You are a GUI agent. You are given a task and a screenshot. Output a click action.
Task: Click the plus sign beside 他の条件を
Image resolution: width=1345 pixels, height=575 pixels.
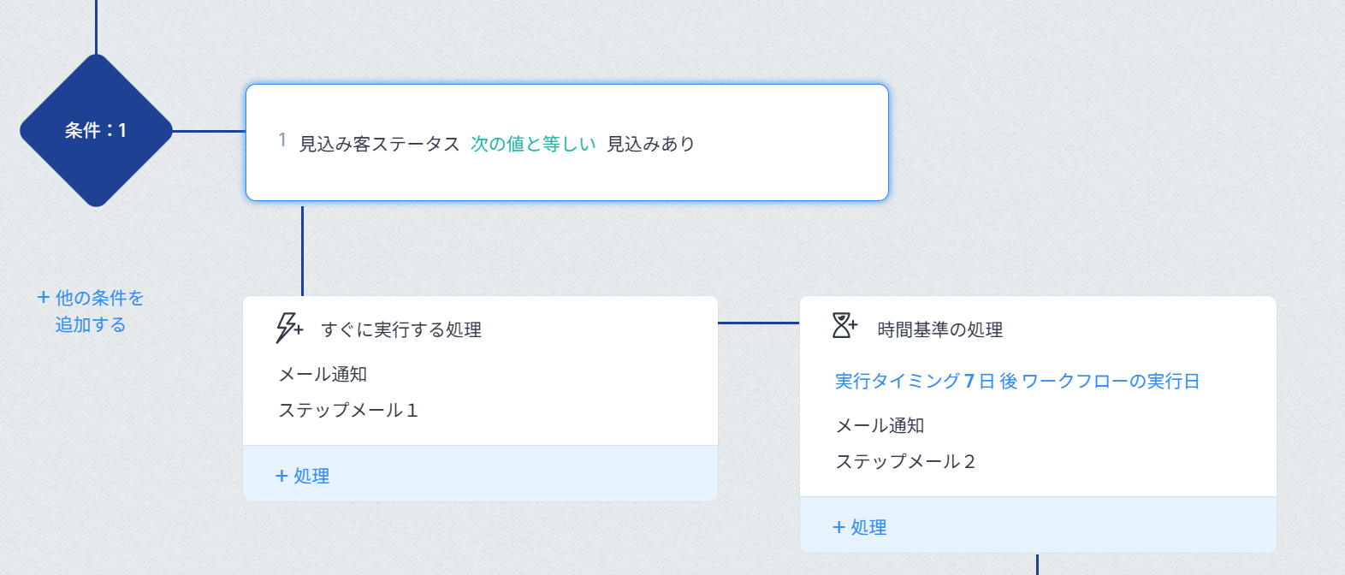(43, 298)
